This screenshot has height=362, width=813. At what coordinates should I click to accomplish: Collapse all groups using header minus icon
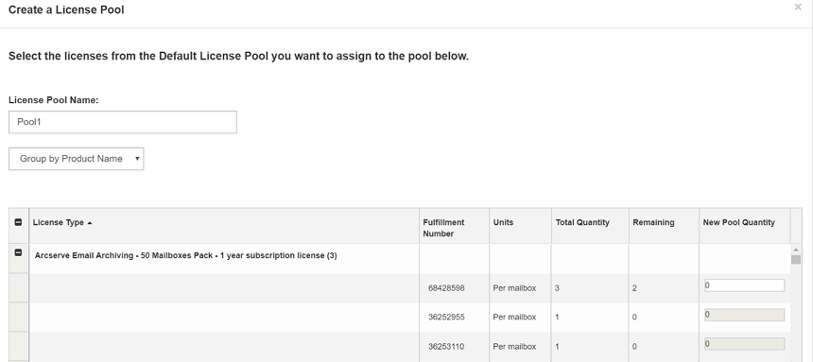coord(18,222)
